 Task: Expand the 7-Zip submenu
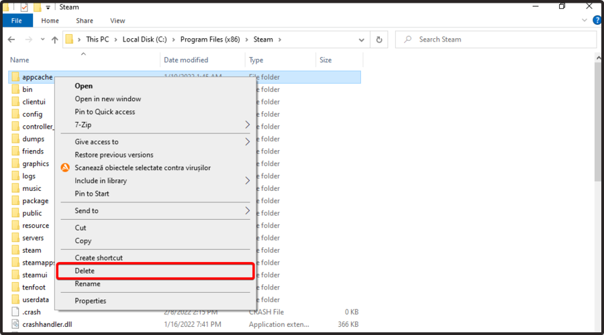pos(156,125)
